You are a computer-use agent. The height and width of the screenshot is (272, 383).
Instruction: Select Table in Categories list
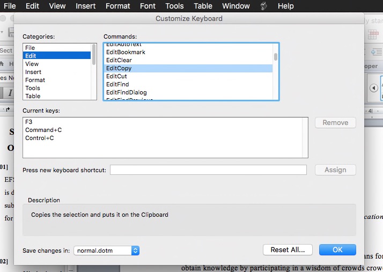pyautogui.click(x=57, y=96)
